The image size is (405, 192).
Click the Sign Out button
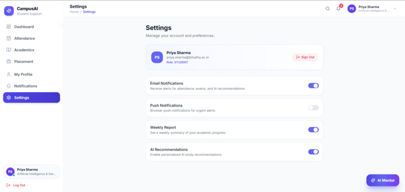[305, 57]
